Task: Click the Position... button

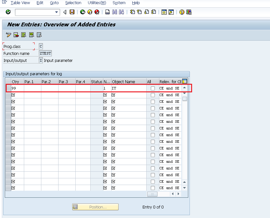Action: pyautogui.click(x=95, y=207)
